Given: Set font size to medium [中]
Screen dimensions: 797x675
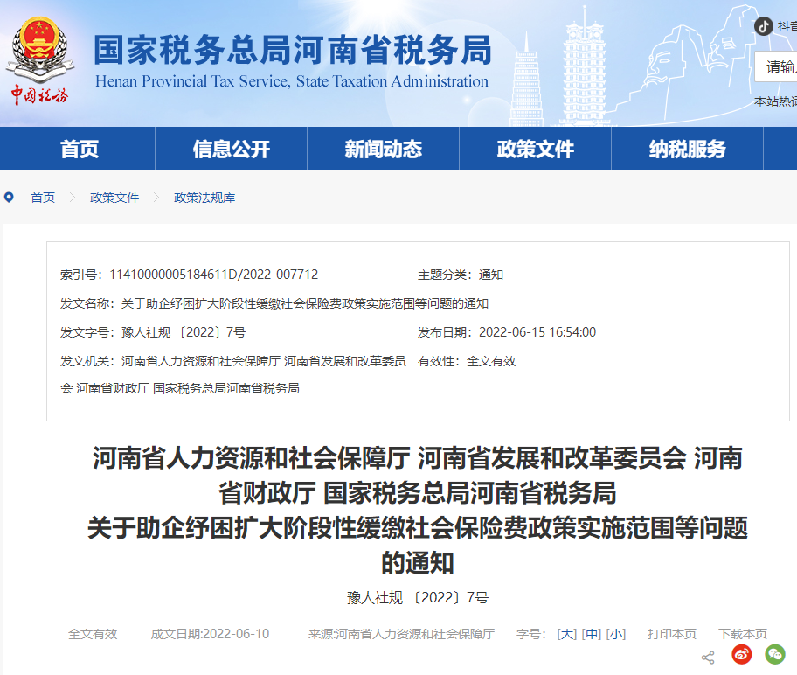Looking at the screenshot, I should [x=592, y=634].
